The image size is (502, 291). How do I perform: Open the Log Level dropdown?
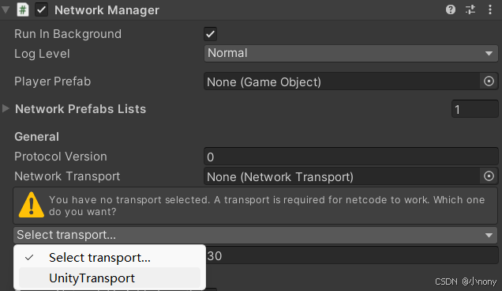point(351,53)
